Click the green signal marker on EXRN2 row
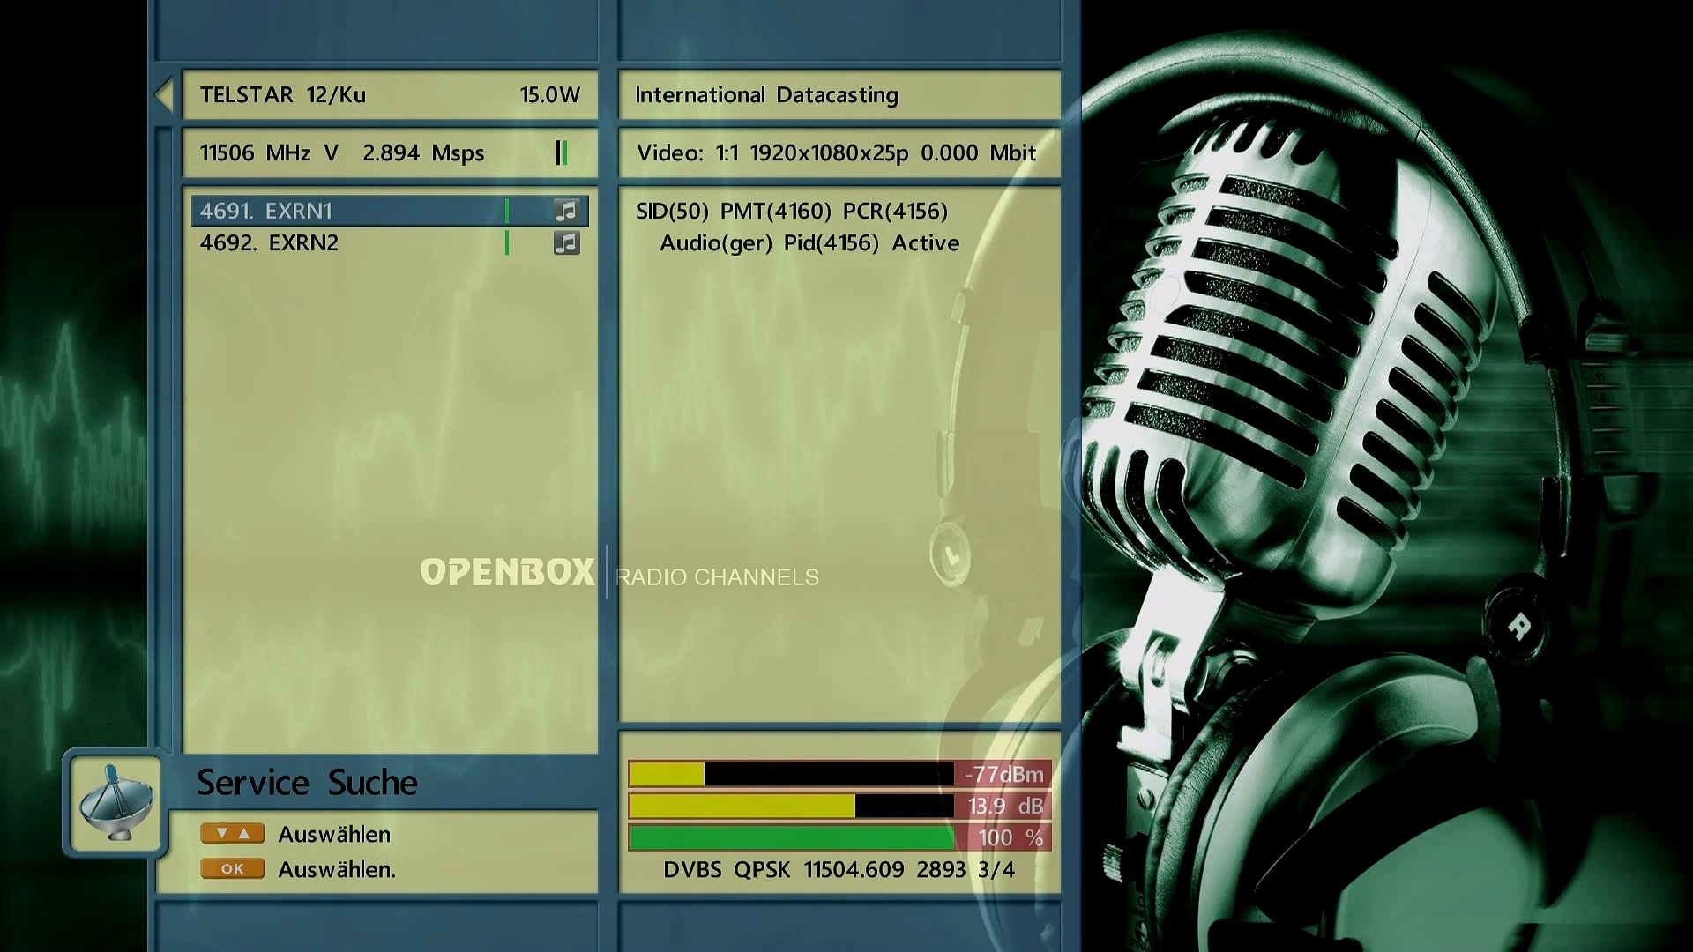The height and width of the screenshot is (952, 1693). [x=506, y=242]
